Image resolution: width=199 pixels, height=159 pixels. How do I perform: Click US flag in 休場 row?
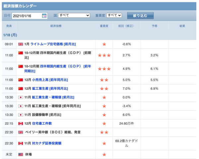21,154
